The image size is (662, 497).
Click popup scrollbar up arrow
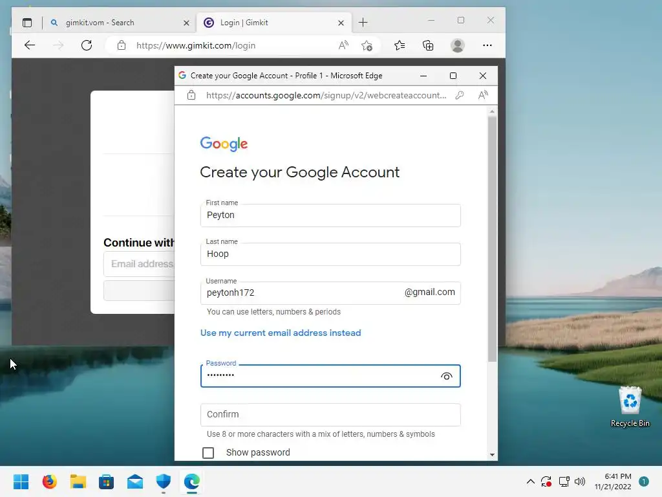[492, 111]
